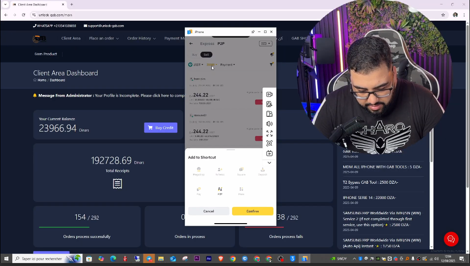This screenshot has height=266, width=470.
Task: Click the fullscreen arrows icon in side toolbar
Action: (269, 133)
